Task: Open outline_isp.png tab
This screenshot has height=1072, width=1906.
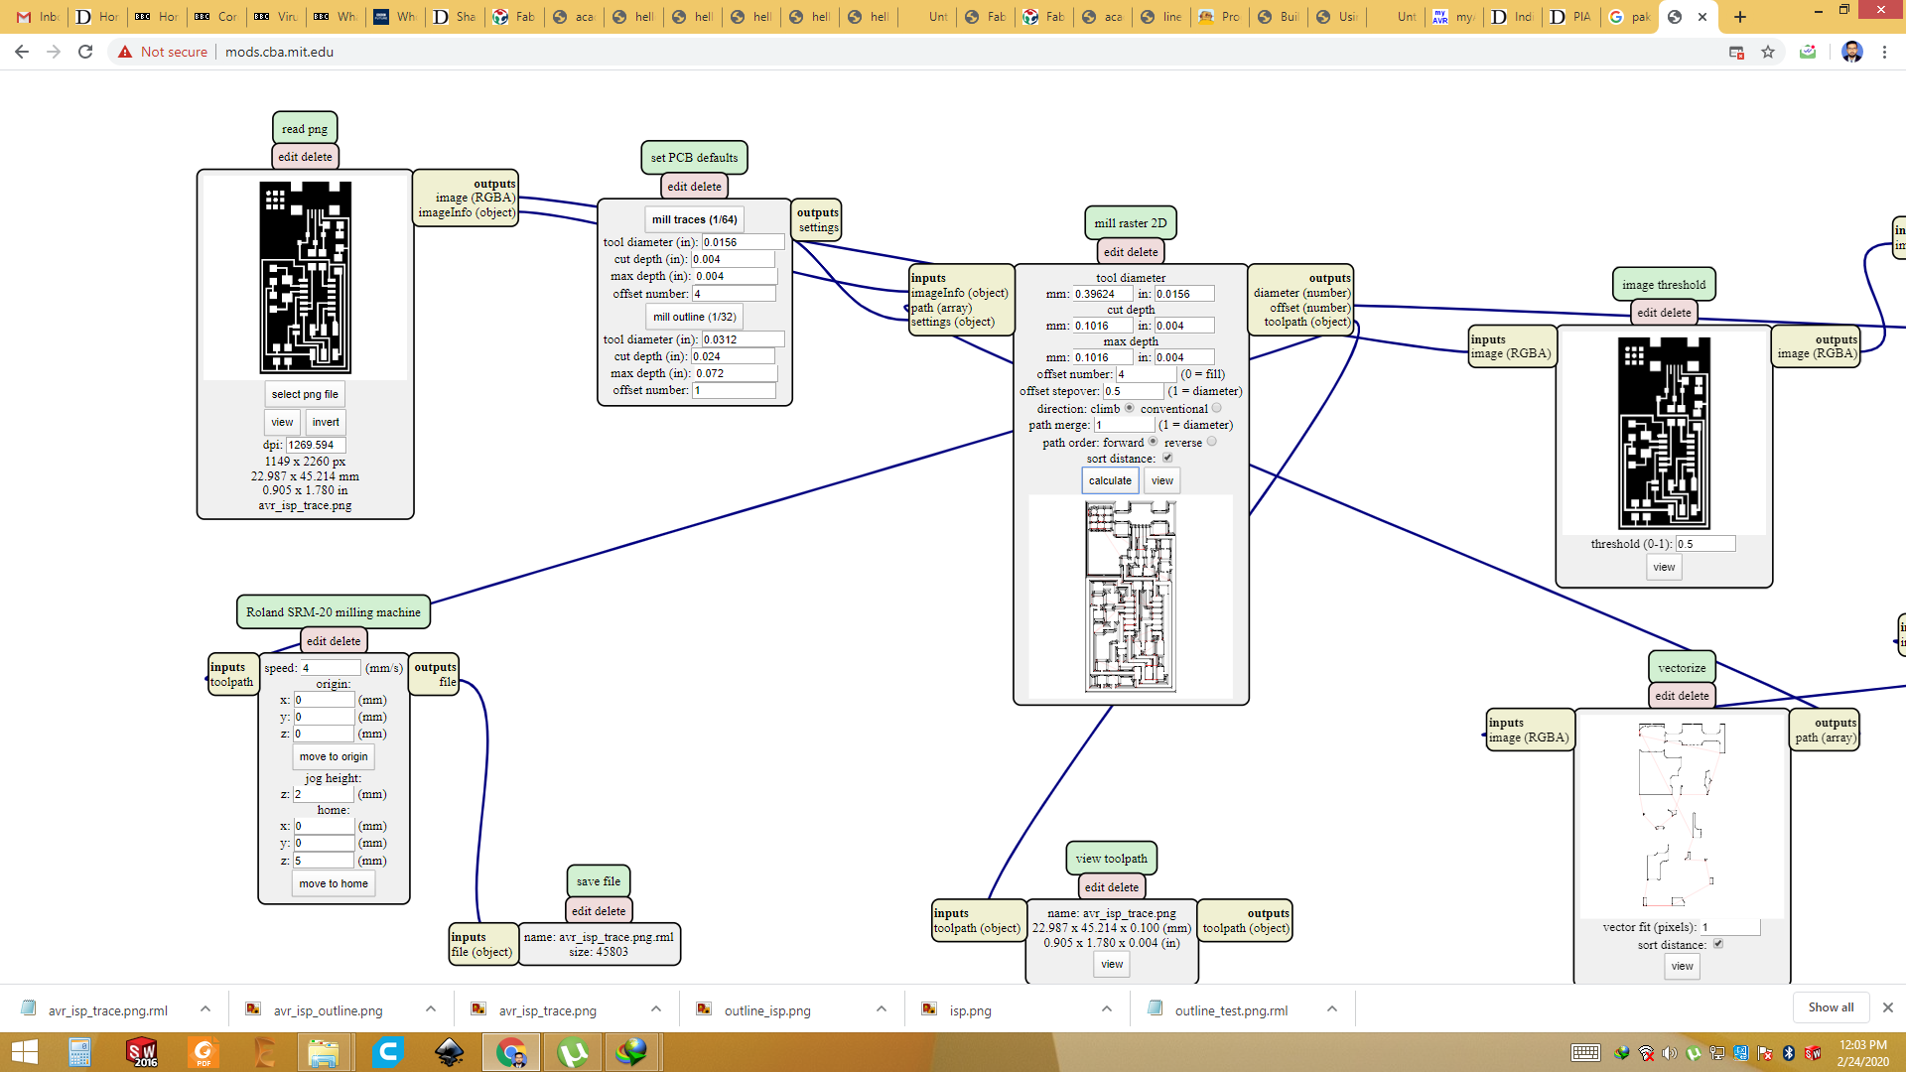Action: (765, 1009)
